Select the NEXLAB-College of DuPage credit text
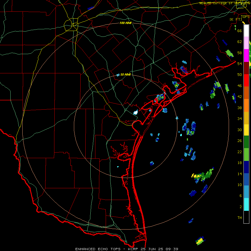The width and height of the screenshot is (251, 251). pyautogui.click(x=225, y=3)
